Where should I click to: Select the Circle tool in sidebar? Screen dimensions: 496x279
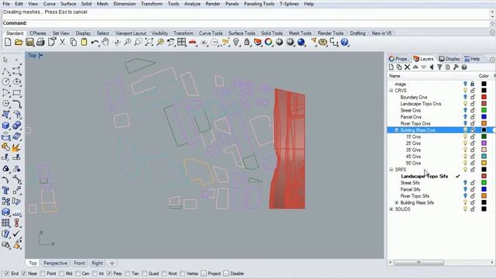click(x=5, y=82)
